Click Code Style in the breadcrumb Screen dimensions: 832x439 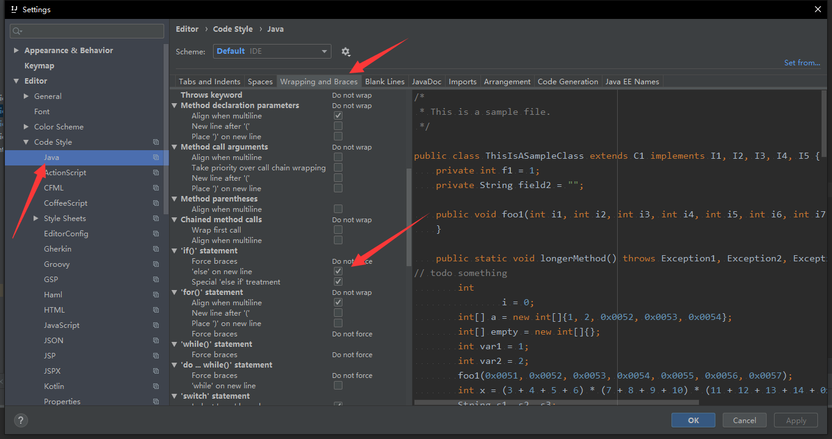click(x=233, y=29)
